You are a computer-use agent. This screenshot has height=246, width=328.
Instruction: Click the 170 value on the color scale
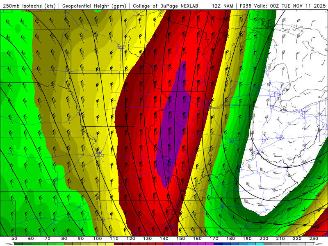click(x=214, y=239)
